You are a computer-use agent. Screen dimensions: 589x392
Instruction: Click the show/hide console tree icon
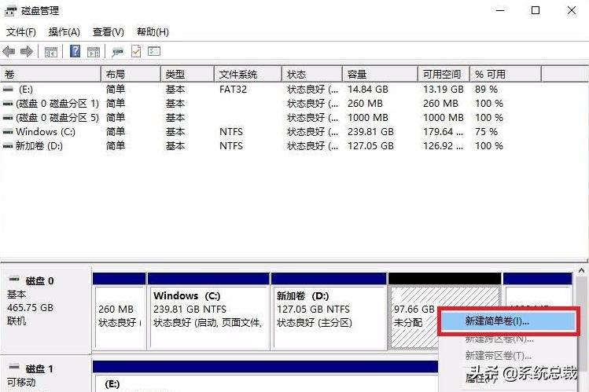[x=50, y=52]
